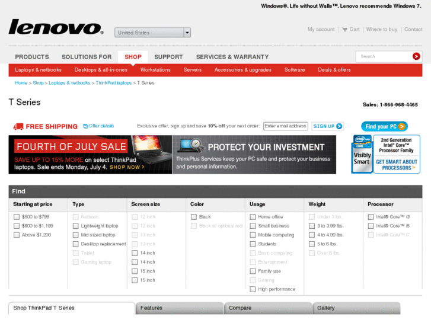
Task: Tick the Small business usage checkbox
Action: pyautogui.click(x=253, y=226)
